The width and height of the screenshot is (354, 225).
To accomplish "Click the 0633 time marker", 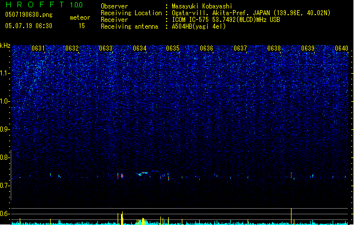I will 106,48.
